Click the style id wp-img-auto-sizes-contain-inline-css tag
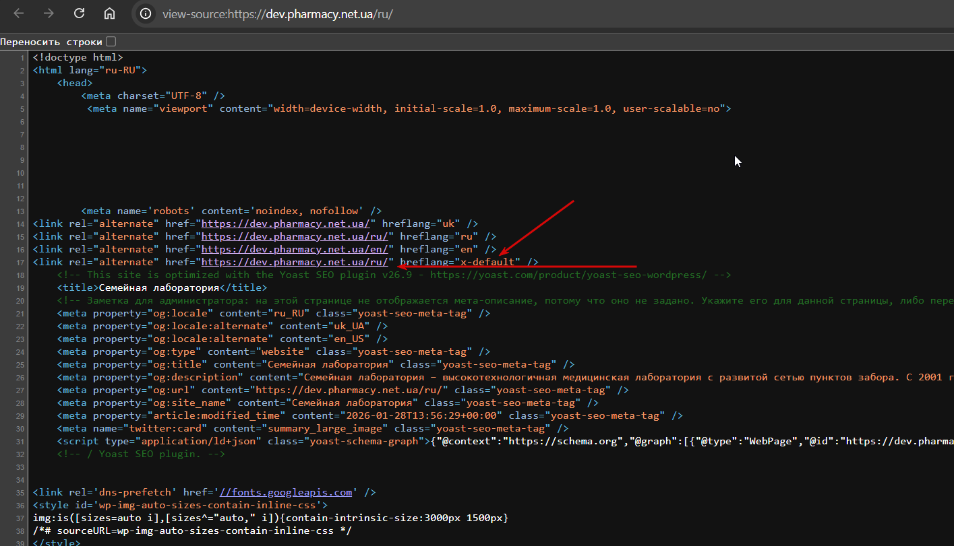 (x=180, y=505)
